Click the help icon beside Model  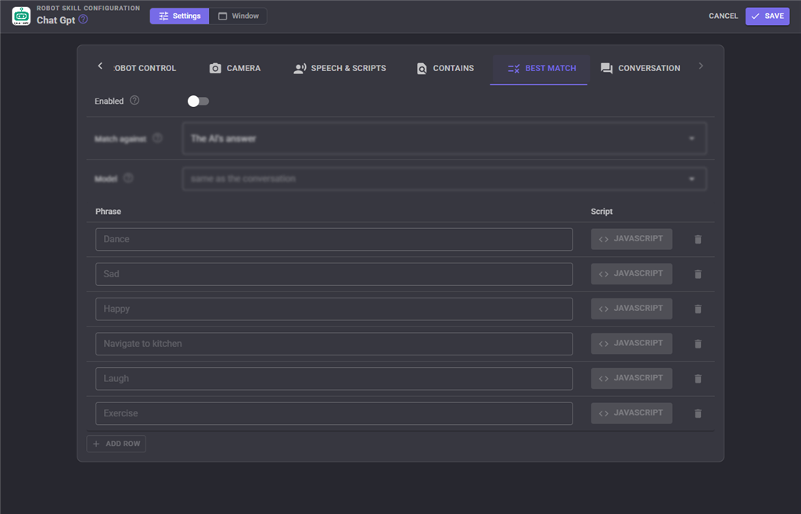click(128, 178)
